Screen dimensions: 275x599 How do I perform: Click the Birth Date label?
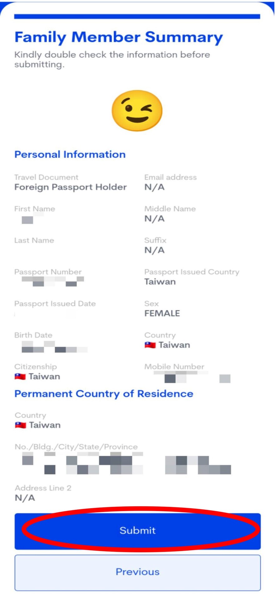33,335
